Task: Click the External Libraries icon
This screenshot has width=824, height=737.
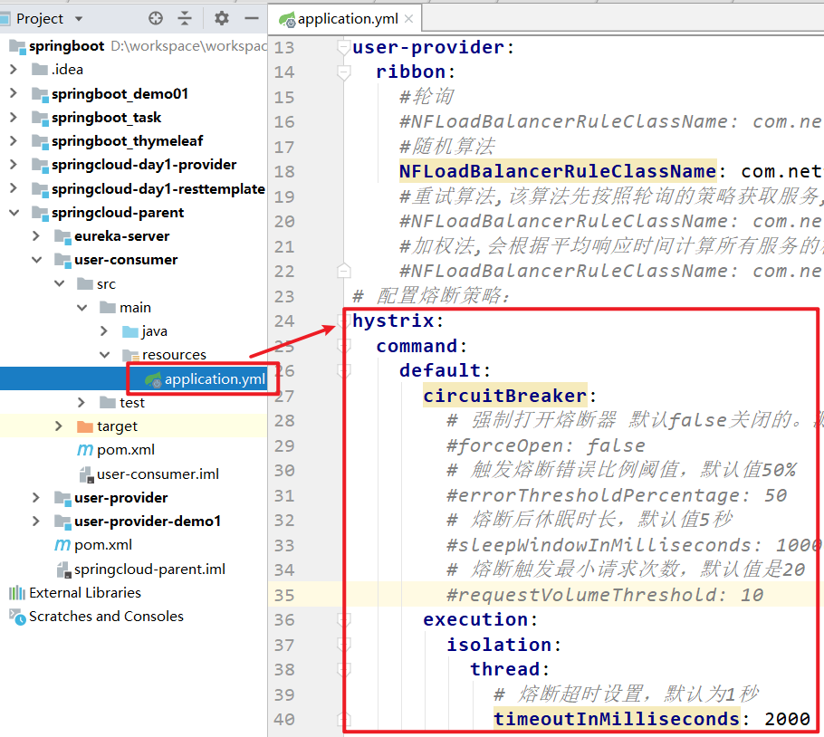Action: [17, 593]
